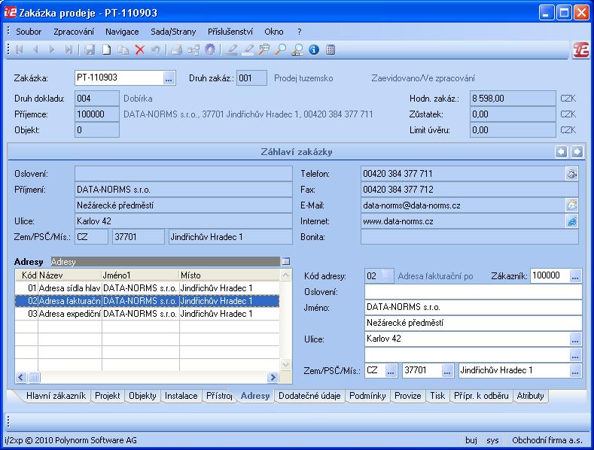Switch to the Projekt tab
The width and height of the screenshot is (594, 450).
107,396
